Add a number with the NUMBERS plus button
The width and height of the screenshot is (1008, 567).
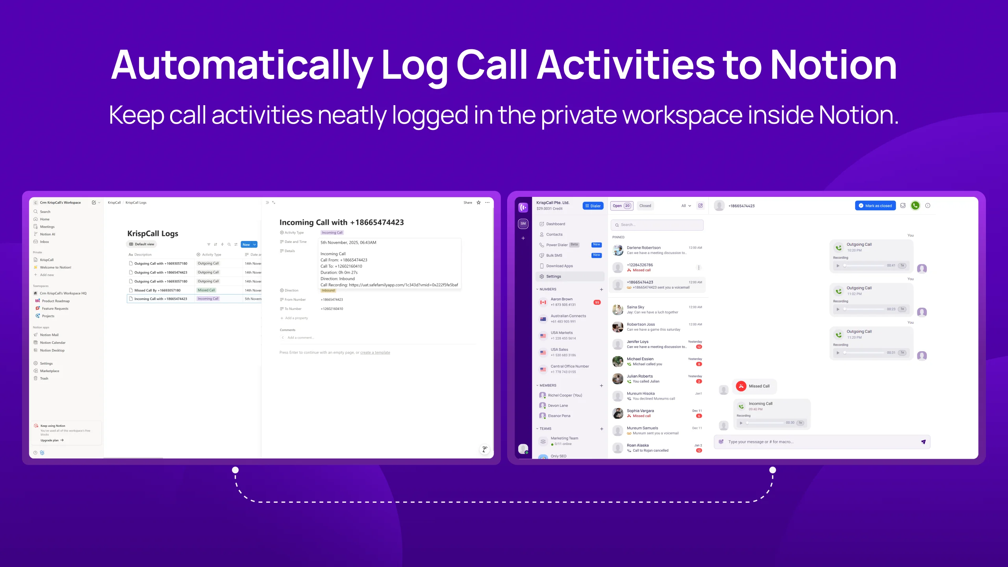tap(601, 289)
